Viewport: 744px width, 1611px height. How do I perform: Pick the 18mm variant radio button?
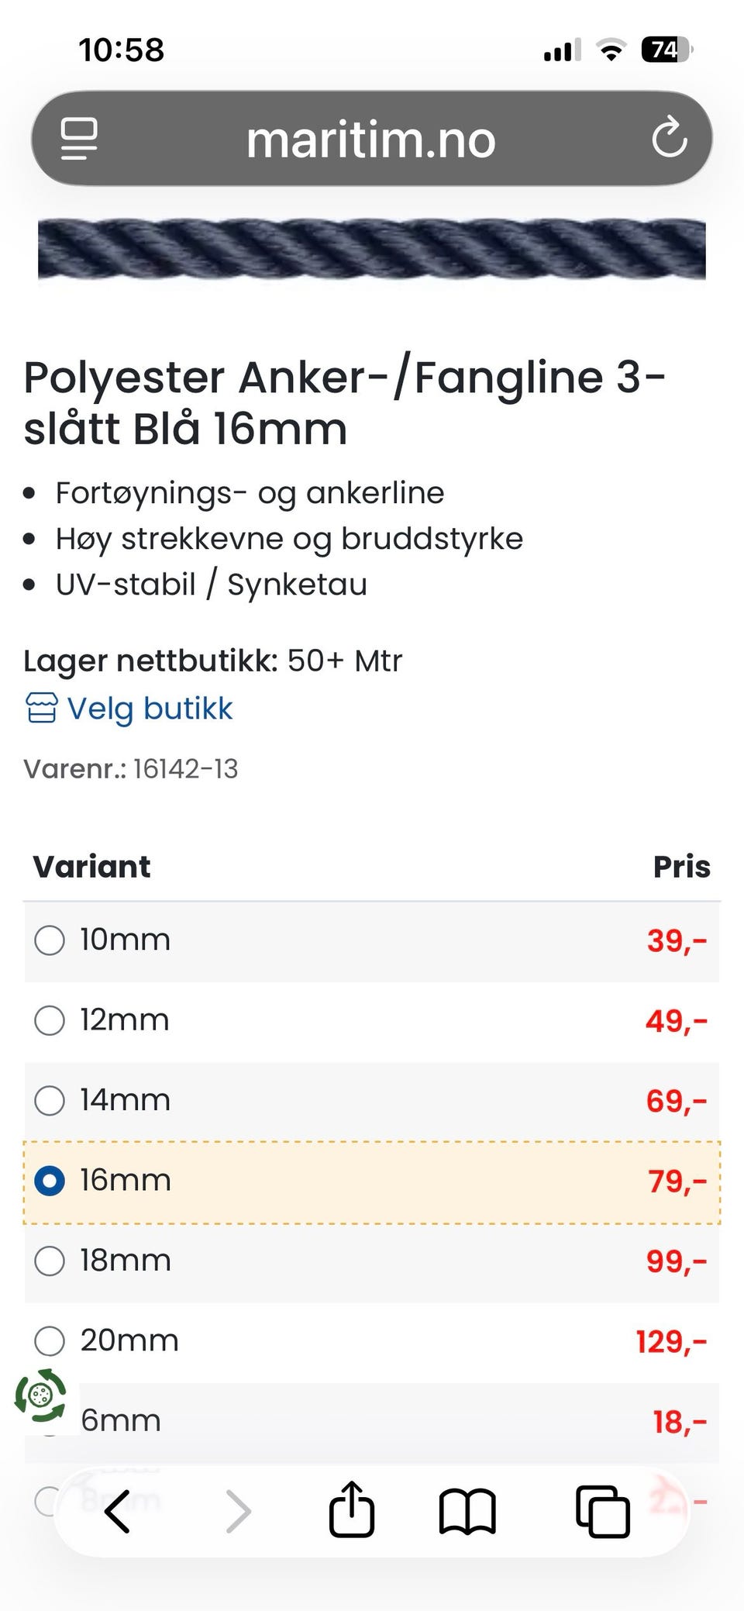pos(50,1261)
